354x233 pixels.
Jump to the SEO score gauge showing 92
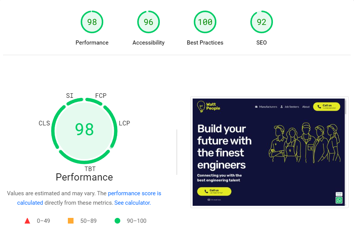click(262, 22)
